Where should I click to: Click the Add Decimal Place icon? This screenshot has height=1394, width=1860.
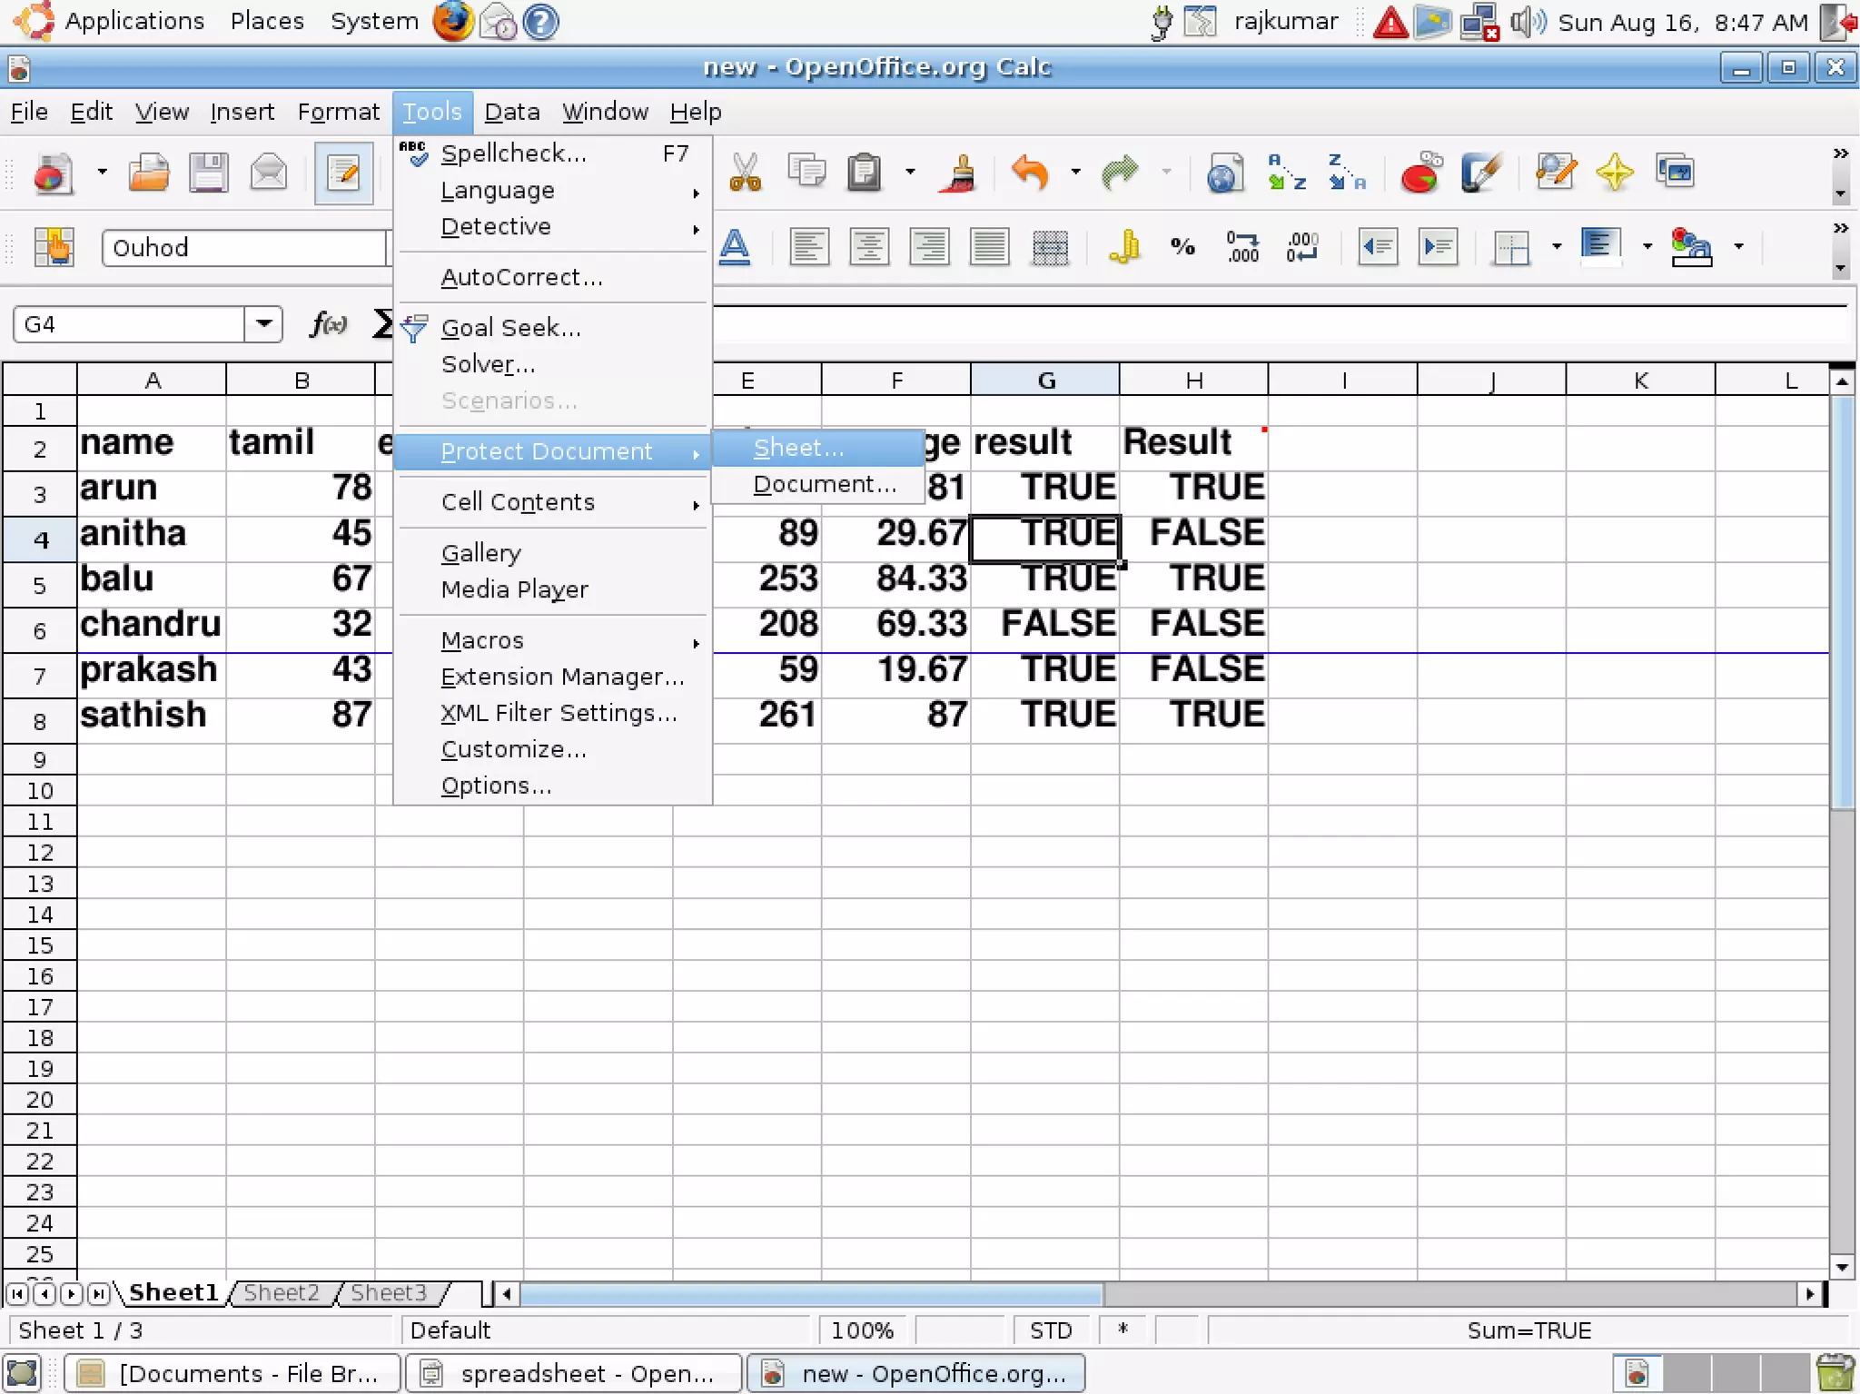click(x=1242, y=247)
